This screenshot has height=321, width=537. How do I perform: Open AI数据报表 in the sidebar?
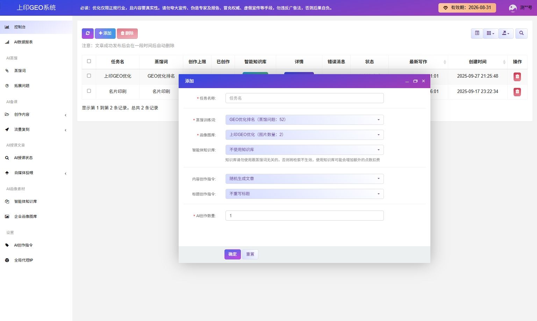[23, 42]
